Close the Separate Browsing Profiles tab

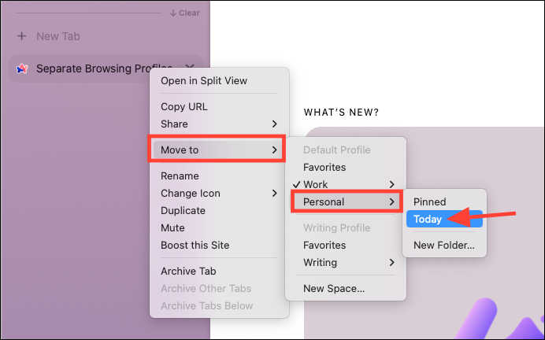tap(190, 67)
